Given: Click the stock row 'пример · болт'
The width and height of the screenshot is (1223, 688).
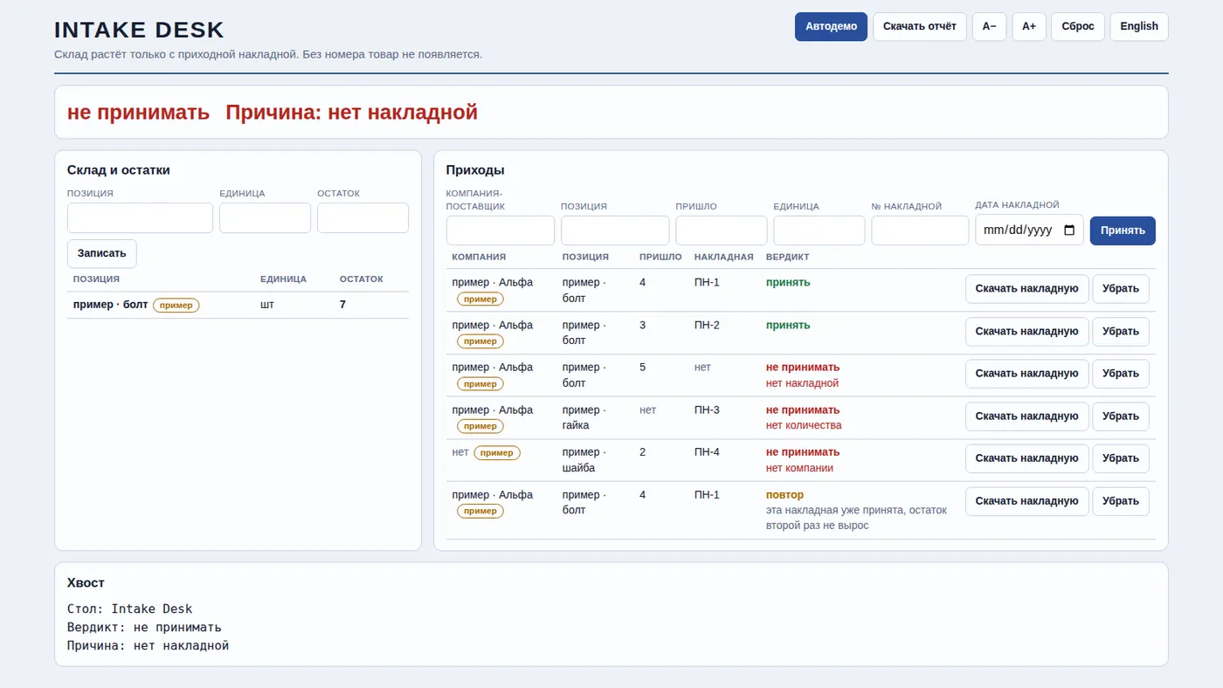Looking at the screenshot, I should tap(238, 305).
